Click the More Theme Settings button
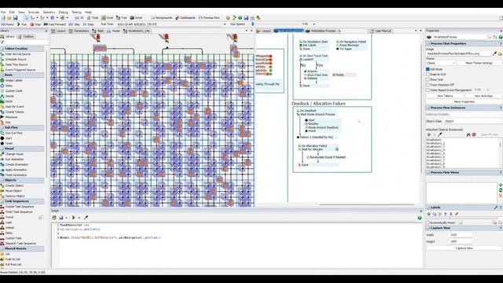503x283 pixels. 479,63
